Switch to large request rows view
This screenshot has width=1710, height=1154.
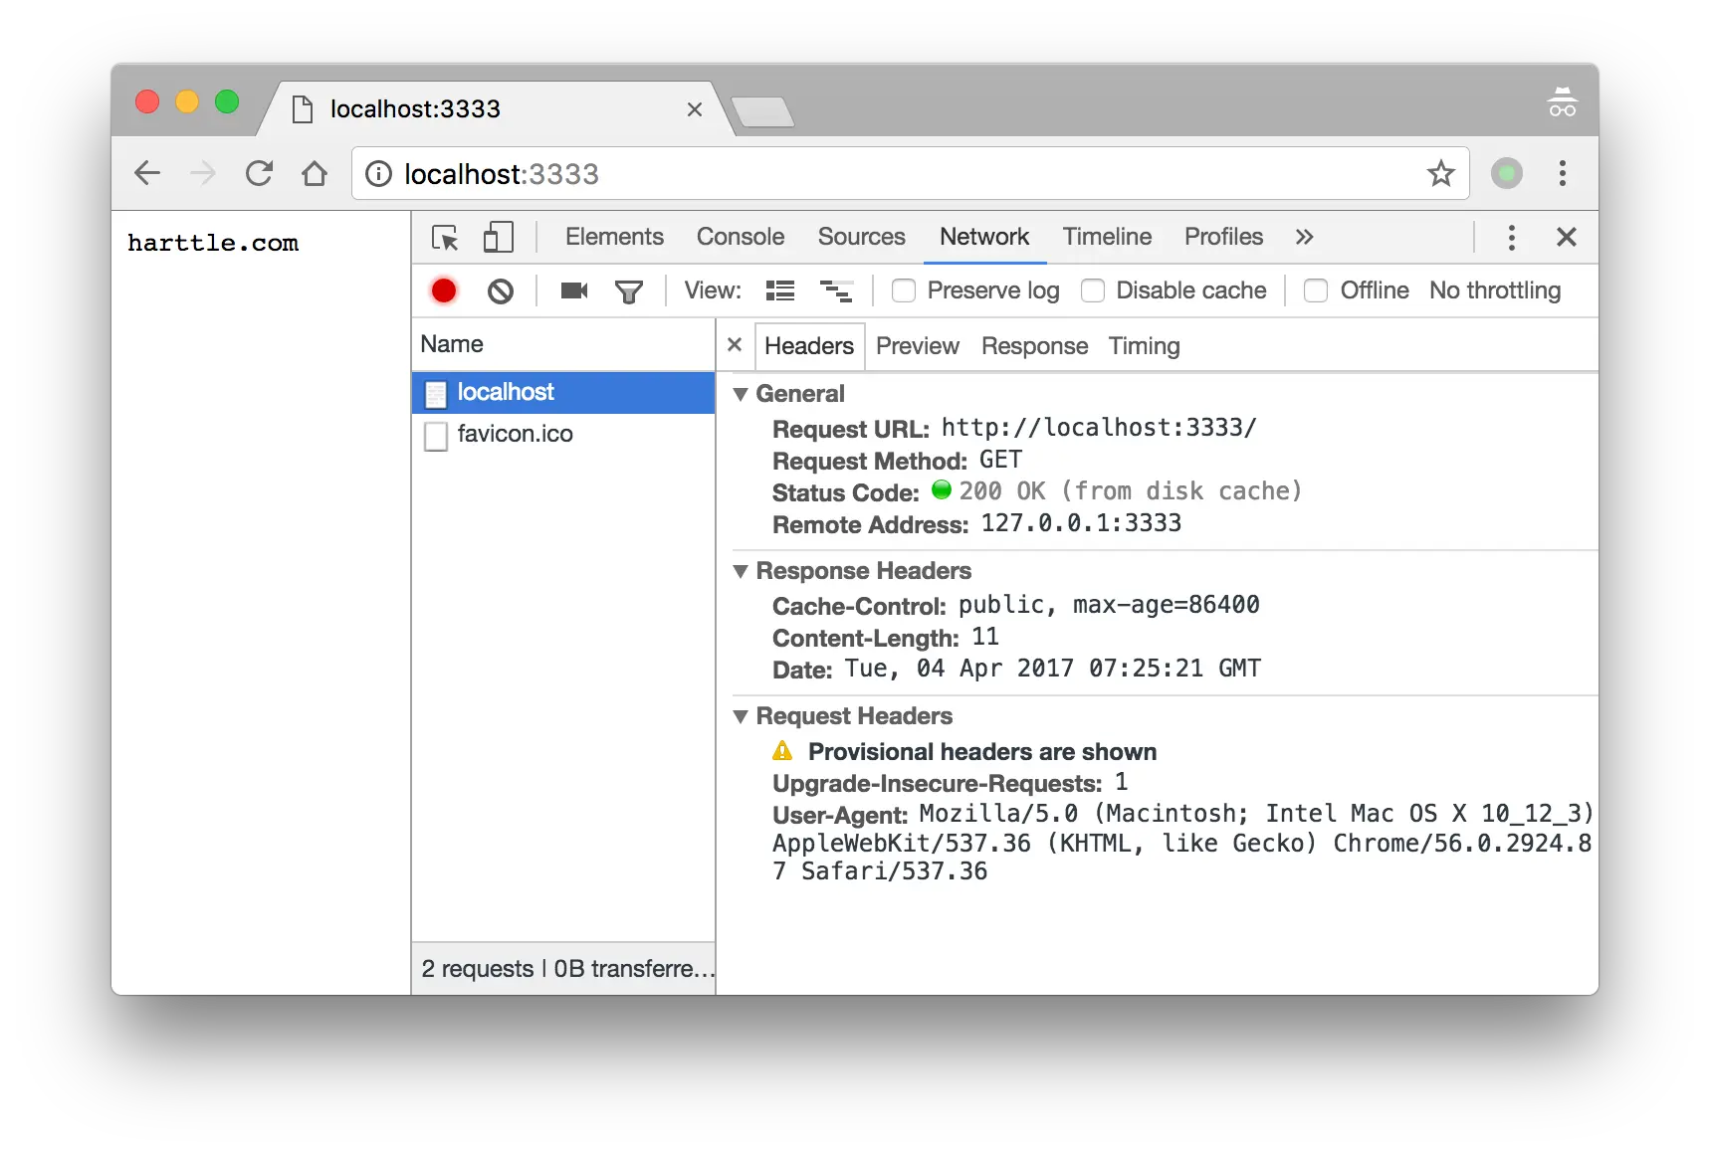pyautogui.click(x=837, y=290)
